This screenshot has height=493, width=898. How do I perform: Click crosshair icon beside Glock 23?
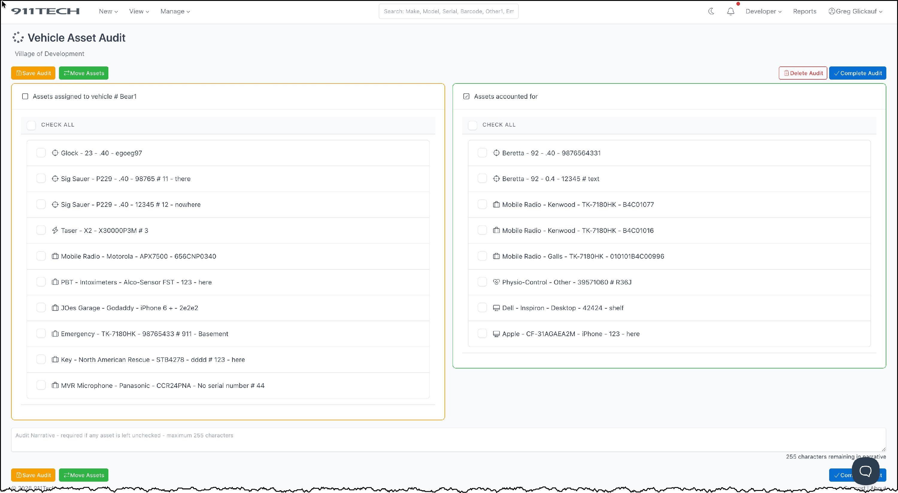click(x=55, y=153)
